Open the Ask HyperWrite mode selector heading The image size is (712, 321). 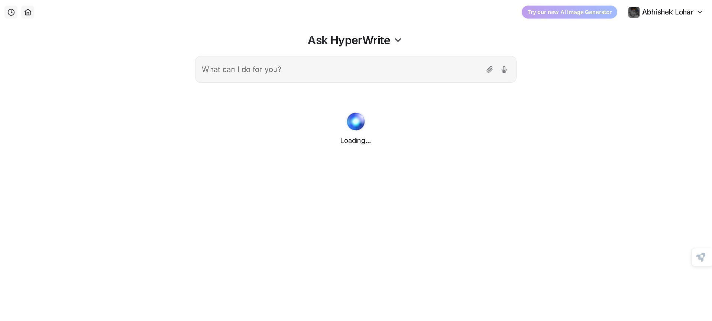pyautogui.click(x=355, y=40)
